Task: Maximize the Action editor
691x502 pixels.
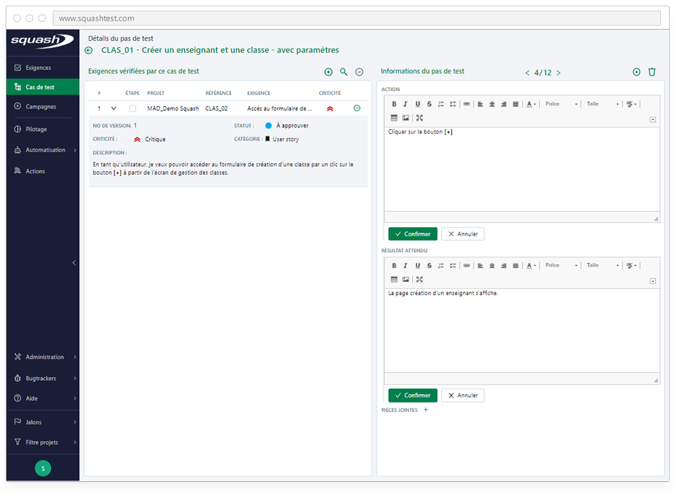Action: [x=420, y=118]
